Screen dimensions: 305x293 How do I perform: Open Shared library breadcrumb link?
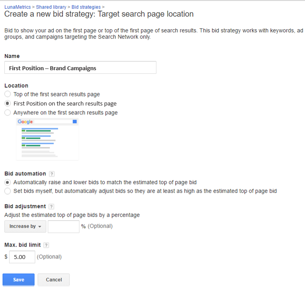click(51, 7)
